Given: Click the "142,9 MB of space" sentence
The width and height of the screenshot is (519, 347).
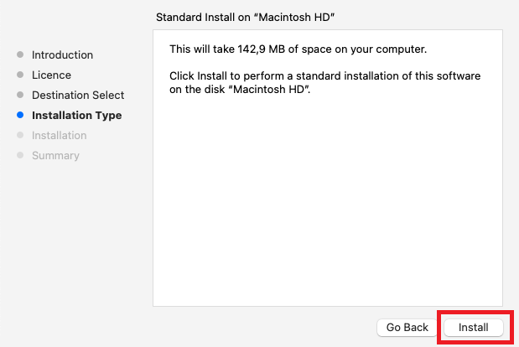Looking at the screenshot, I should pyautogui.click(x=298, y=49).
